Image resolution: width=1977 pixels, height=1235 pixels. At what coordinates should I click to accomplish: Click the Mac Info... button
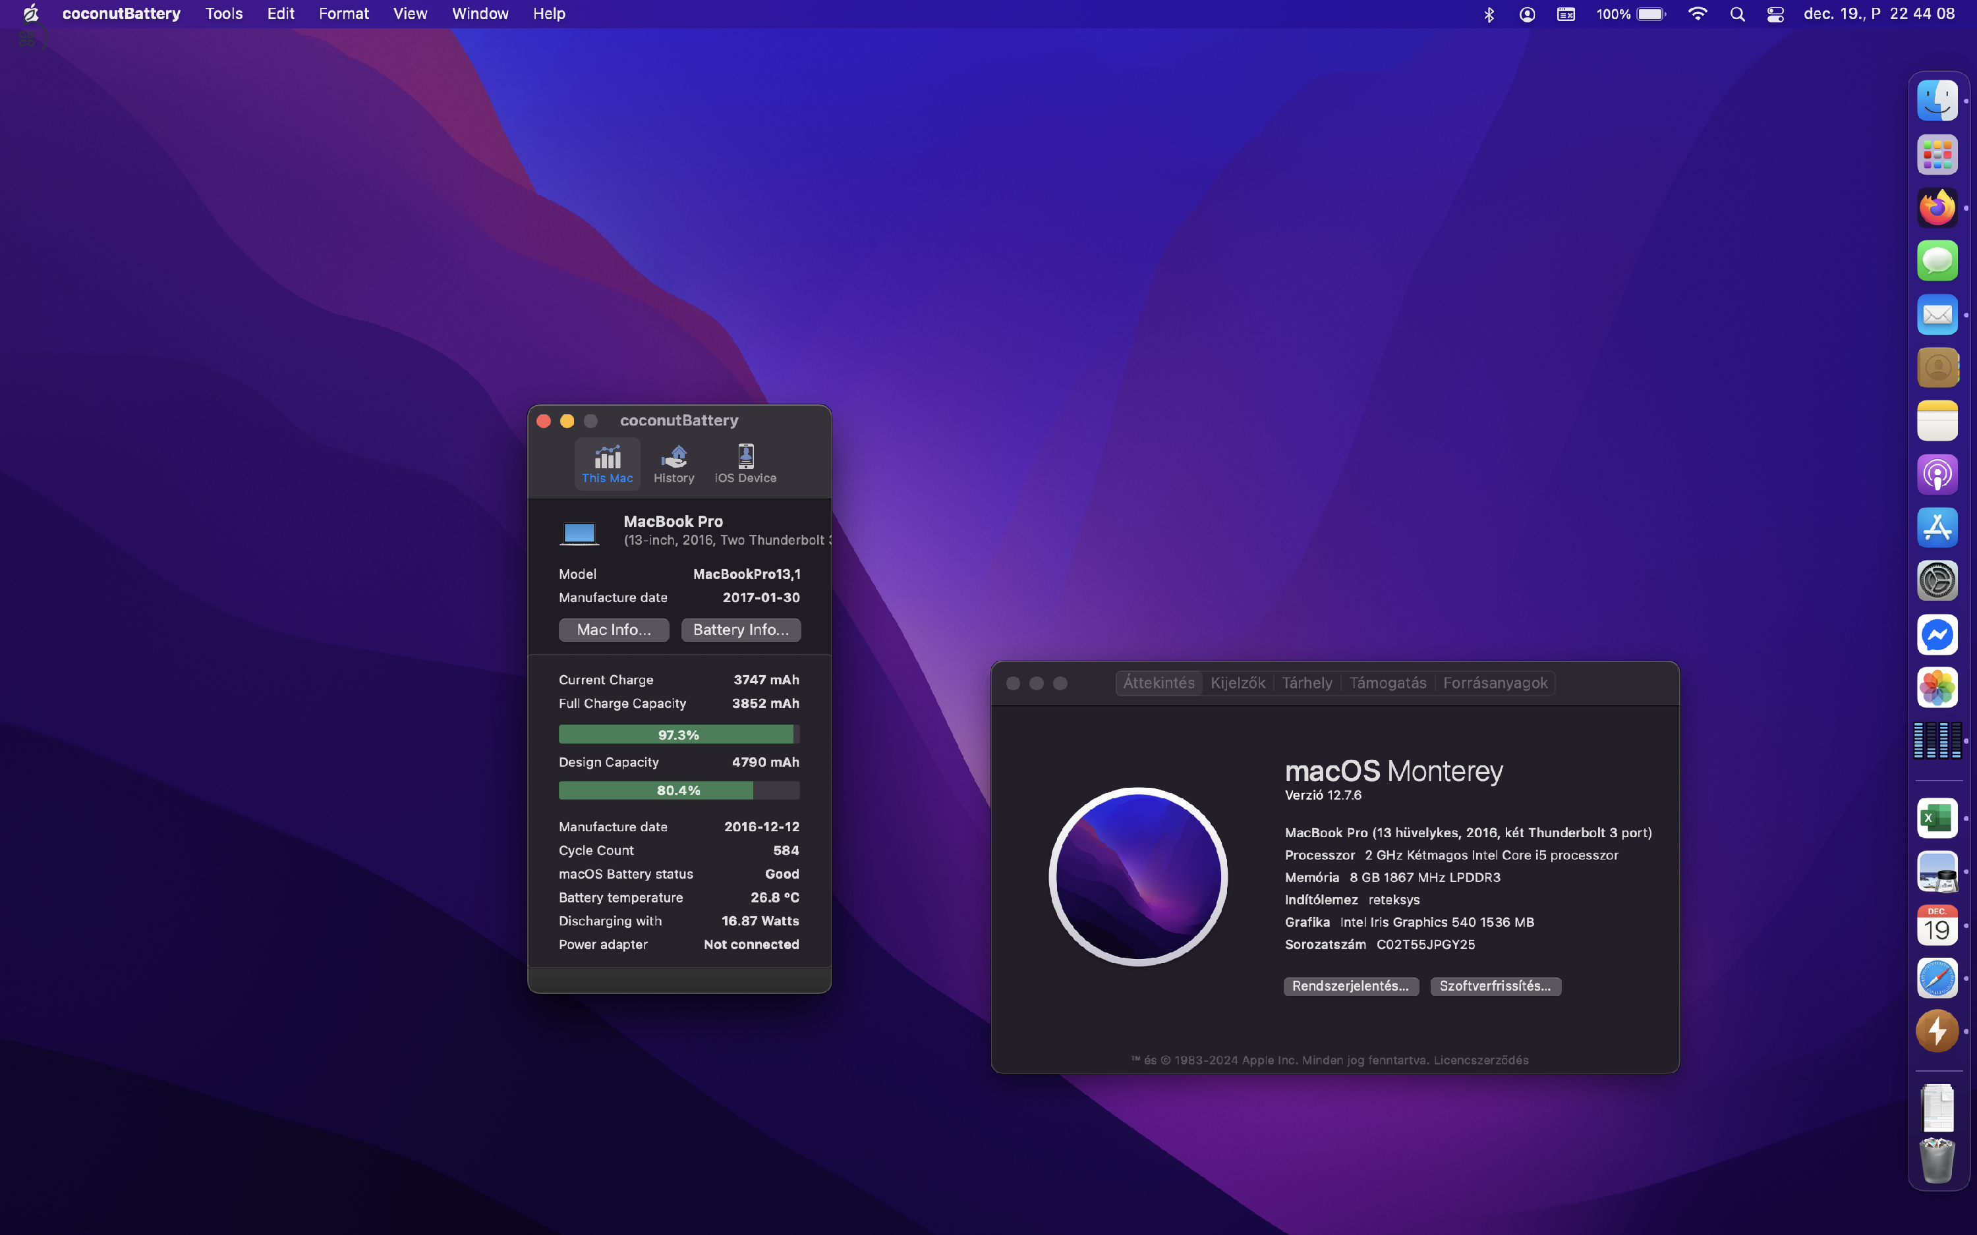[614, 630]
